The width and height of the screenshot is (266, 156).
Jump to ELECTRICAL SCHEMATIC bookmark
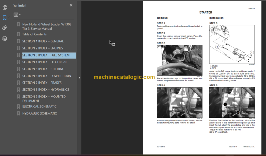pos(39,107)
